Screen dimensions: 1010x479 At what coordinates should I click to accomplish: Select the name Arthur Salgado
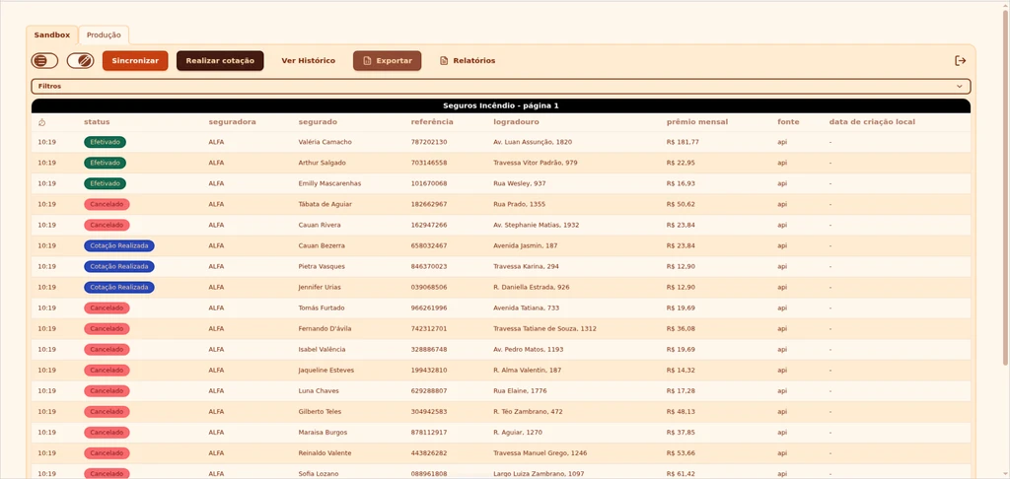(323, 163)
